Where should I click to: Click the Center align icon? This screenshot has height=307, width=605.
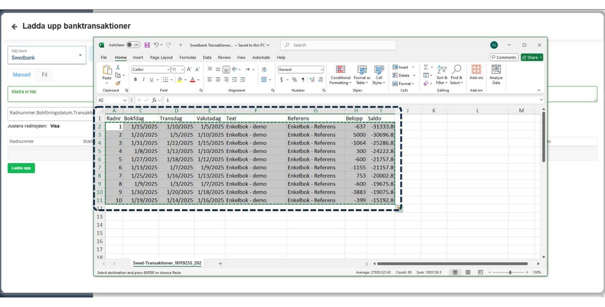pos(218,79)
